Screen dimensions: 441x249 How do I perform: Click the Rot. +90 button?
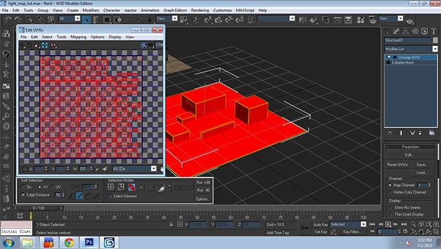[203, 183]
